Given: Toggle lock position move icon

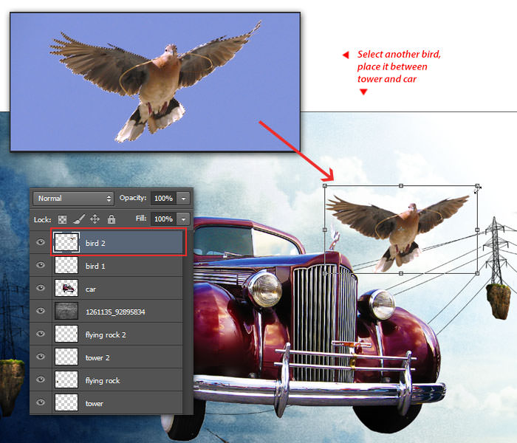Looking at the screenshot, I should (95, 219).
